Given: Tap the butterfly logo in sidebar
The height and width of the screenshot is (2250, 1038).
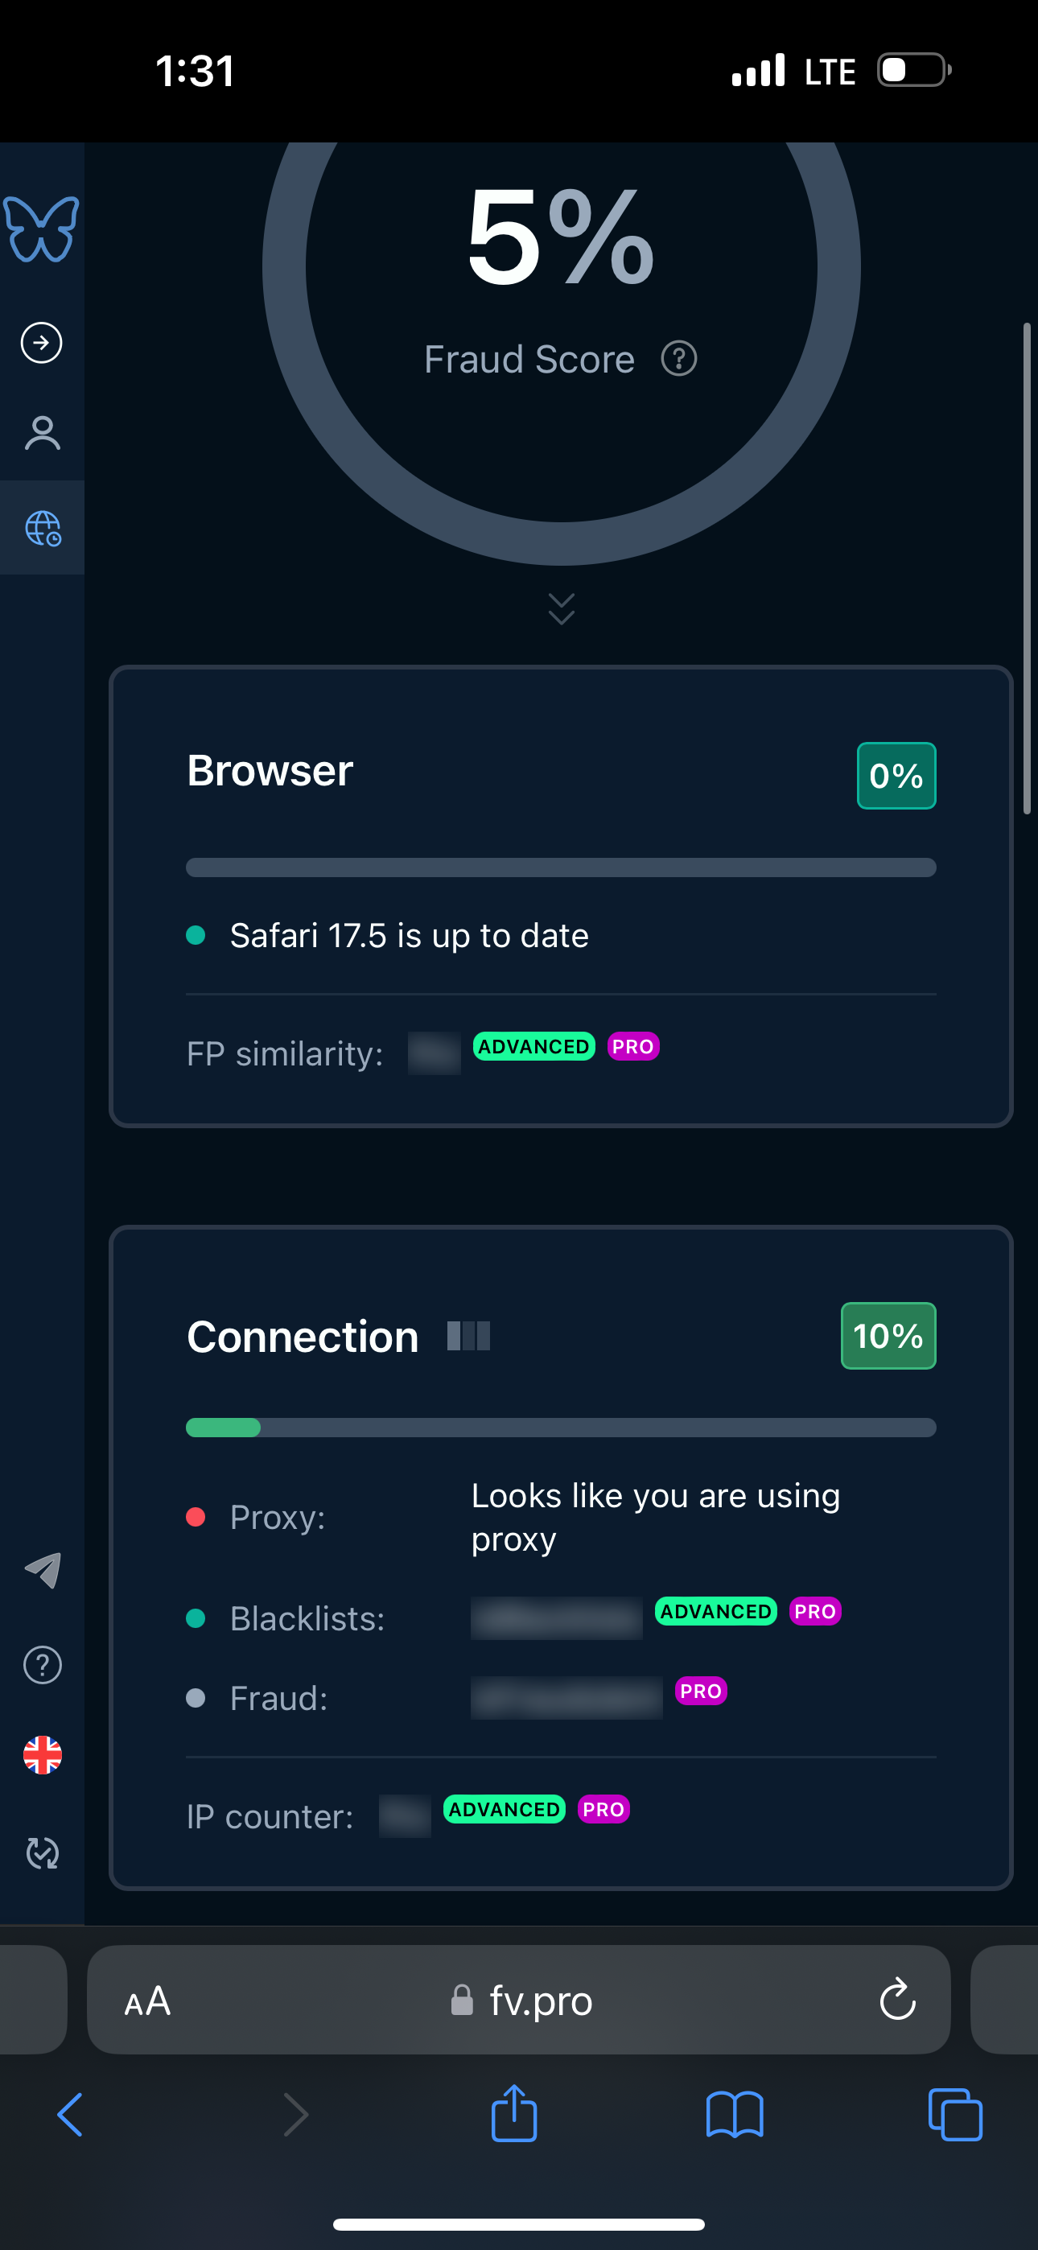Looking at the screenshot, I should [x=41, y=229].
